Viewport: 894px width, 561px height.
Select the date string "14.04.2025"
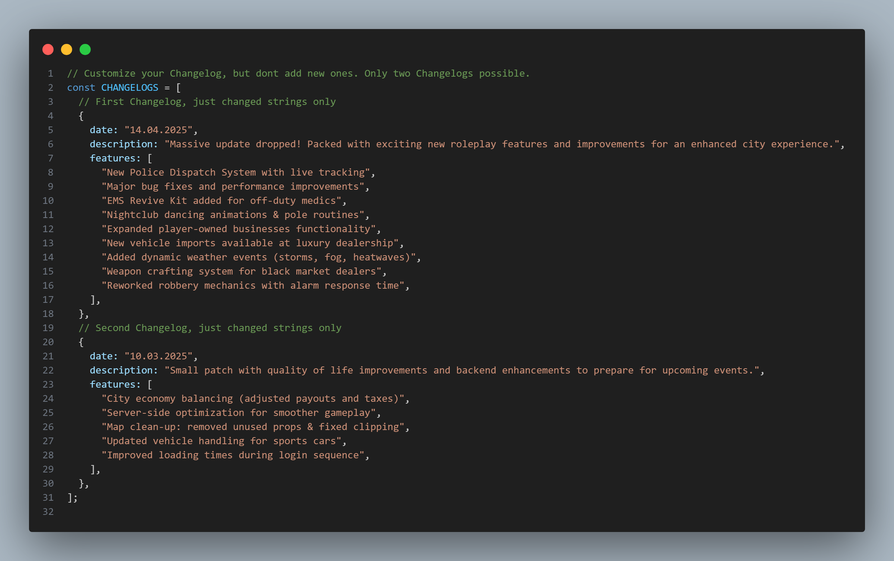coord(158,130)
